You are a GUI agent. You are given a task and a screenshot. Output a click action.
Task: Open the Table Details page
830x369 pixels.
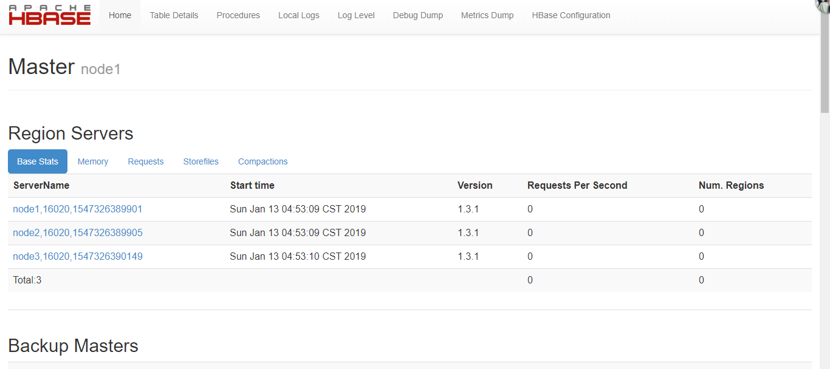coord(174,15)
